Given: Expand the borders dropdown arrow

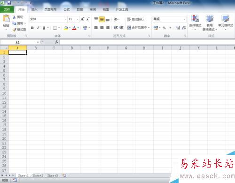Looking at the screenshot, I should pos(59,28).
